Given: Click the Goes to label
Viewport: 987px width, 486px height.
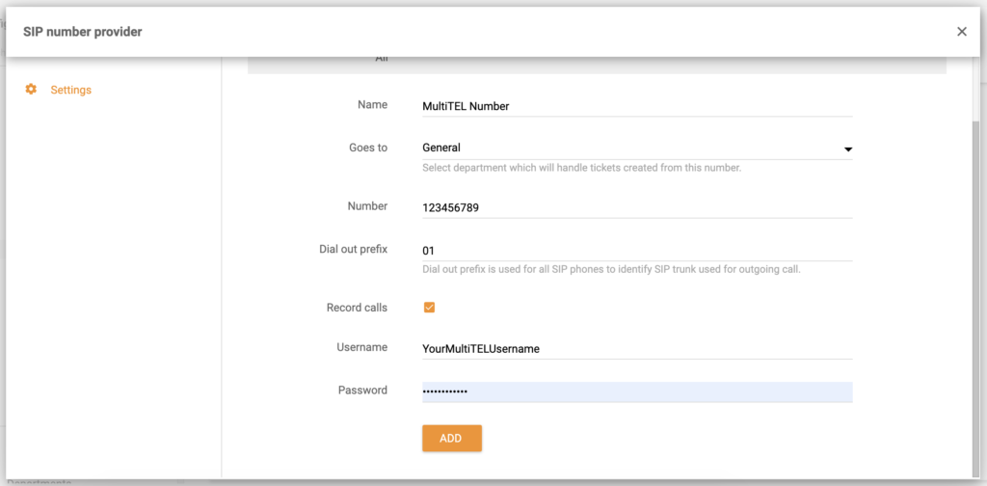Looking at the screenshot, I should (367, 148).
